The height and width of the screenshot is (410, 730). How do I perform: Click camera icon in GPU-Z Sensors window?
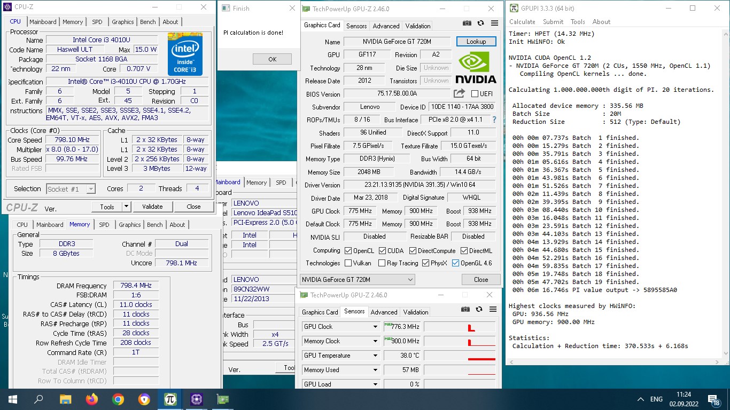(x=465, y=310)
